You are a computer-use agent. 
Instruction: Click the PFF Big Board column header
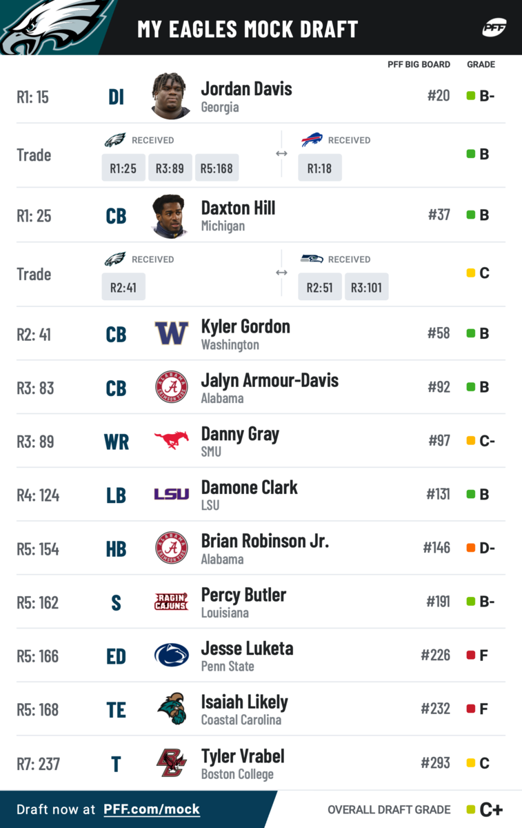[x=419, y=64]
